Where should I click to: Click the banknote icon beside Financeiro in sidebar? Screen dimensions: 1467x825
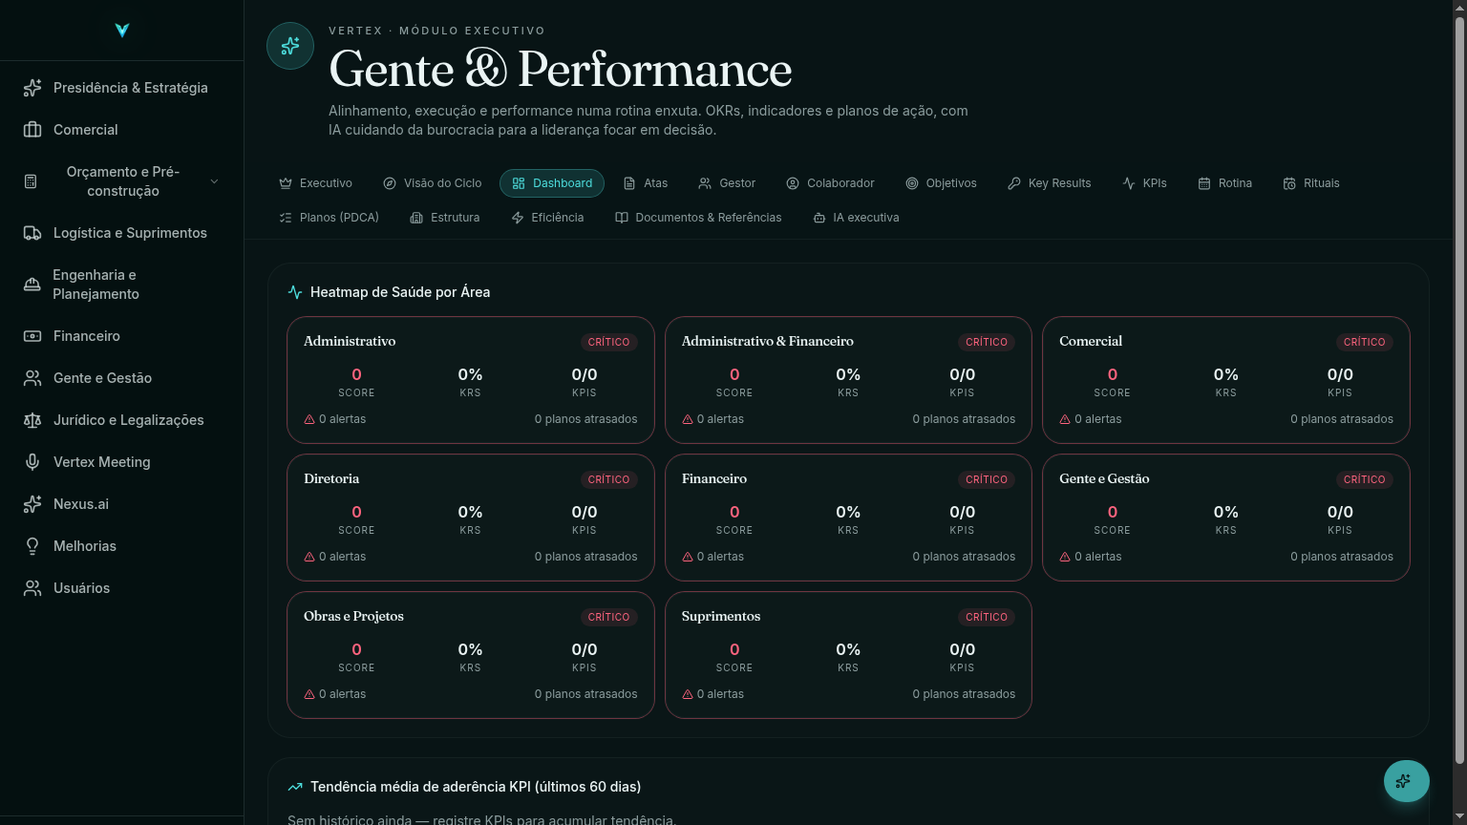tap(32, 336)
